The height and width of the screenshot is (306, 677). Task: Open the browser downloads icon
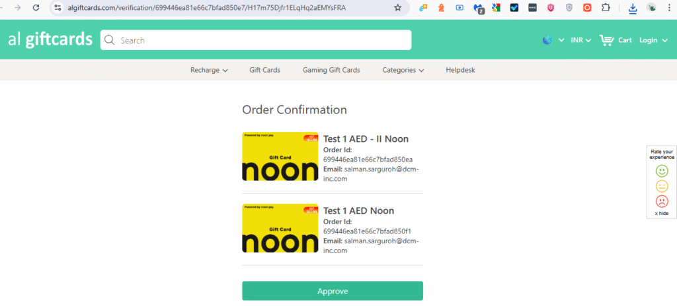[x=633, y=8]
